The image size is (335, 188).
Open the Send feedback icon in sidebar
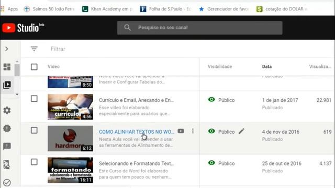tap(7, 146)
